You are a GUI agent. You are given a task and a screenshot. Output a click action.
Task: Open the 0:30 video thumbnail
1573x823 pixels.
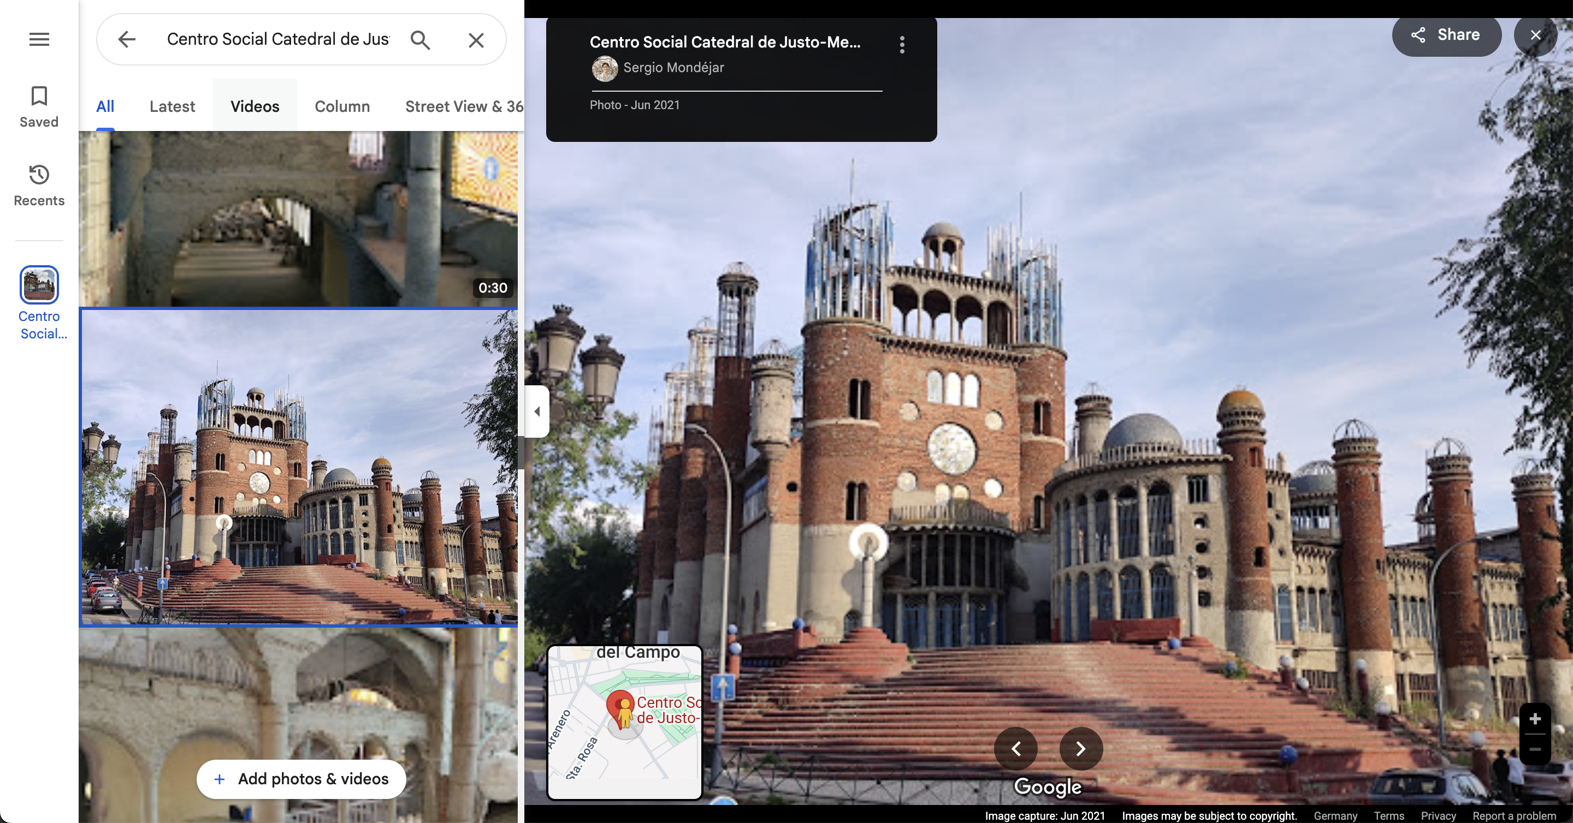point(298,218)
